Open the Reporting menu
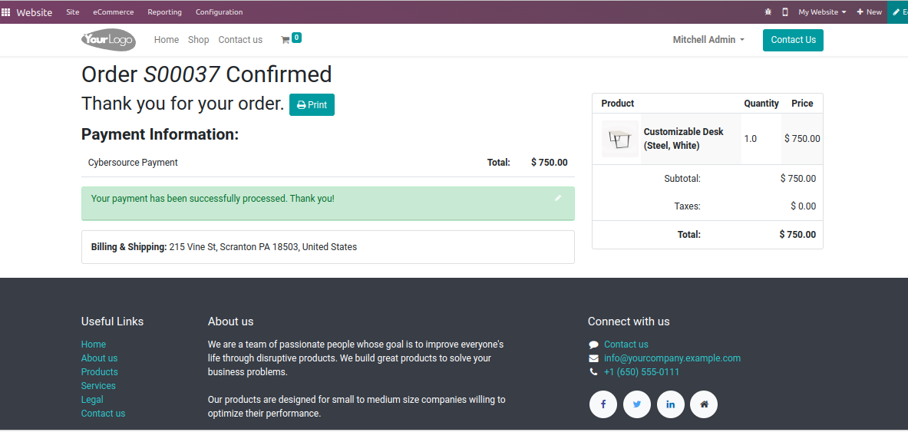The width and height of the screenshot is (908, 432). (x=165, y=12)
